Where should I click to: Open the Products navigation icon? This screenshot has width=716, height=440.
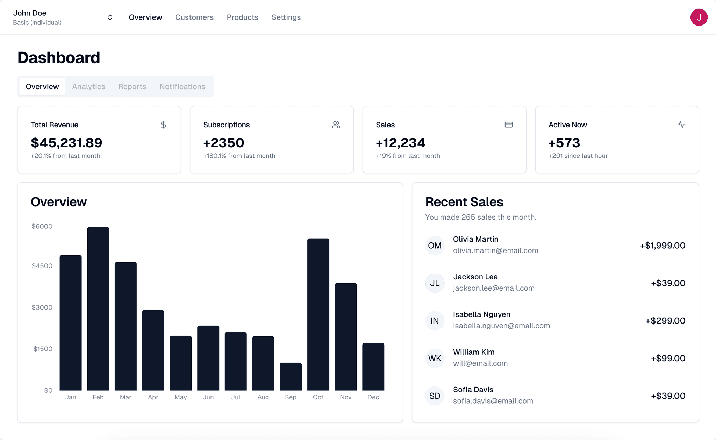pos(242,17)
